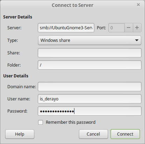Cancel the server connection
This screenshot has width=145, height=144.
pos(93,134)
